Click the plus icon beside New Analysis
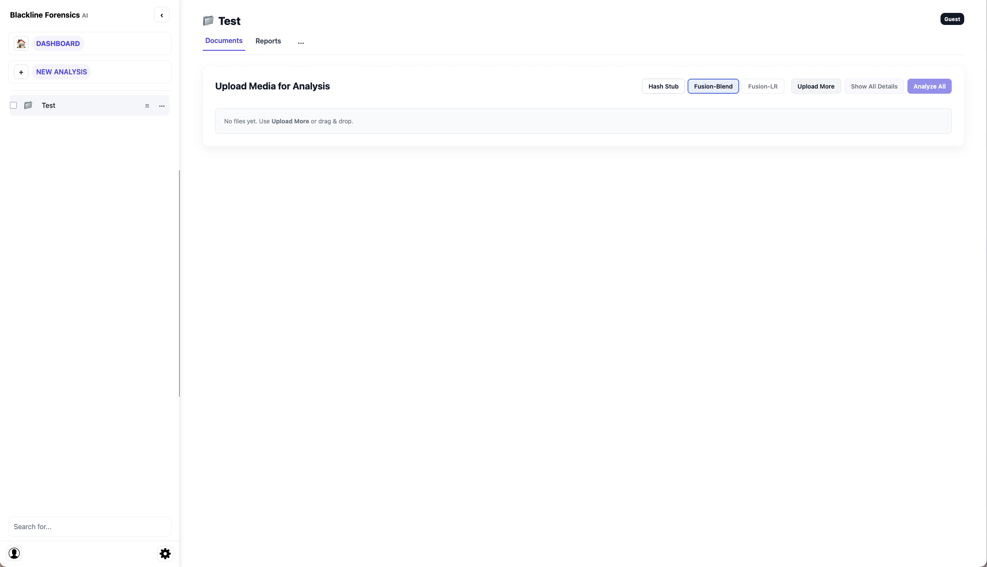 tap(21, 72)
